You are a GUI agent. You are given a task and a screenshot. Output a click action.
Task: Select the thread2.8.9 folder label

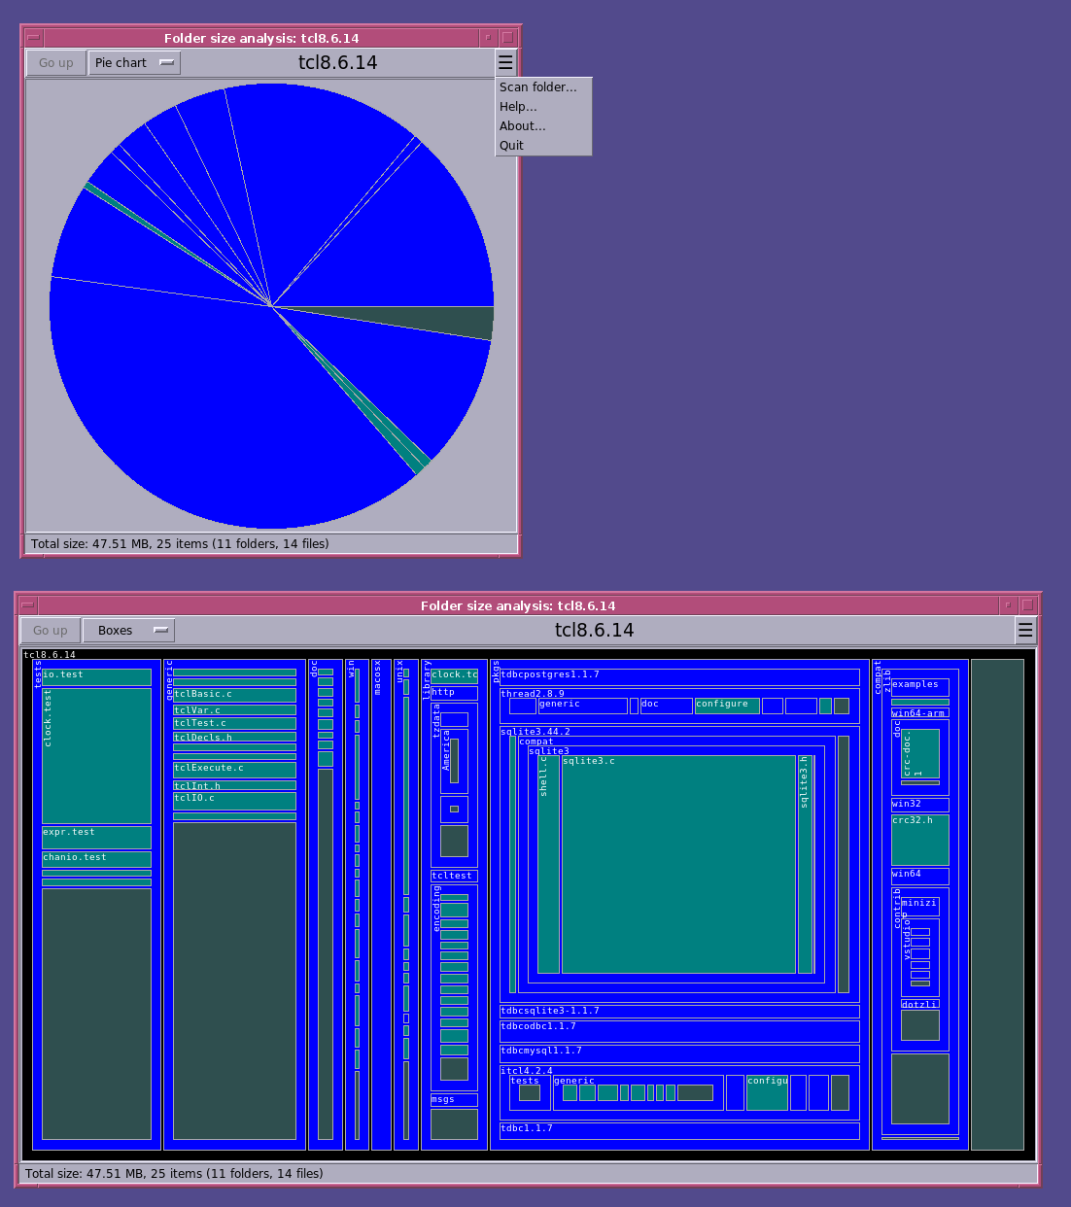533,694
